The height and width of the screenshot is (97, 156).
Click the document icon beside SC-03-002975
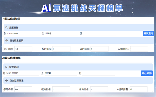[x=4, y=73]
